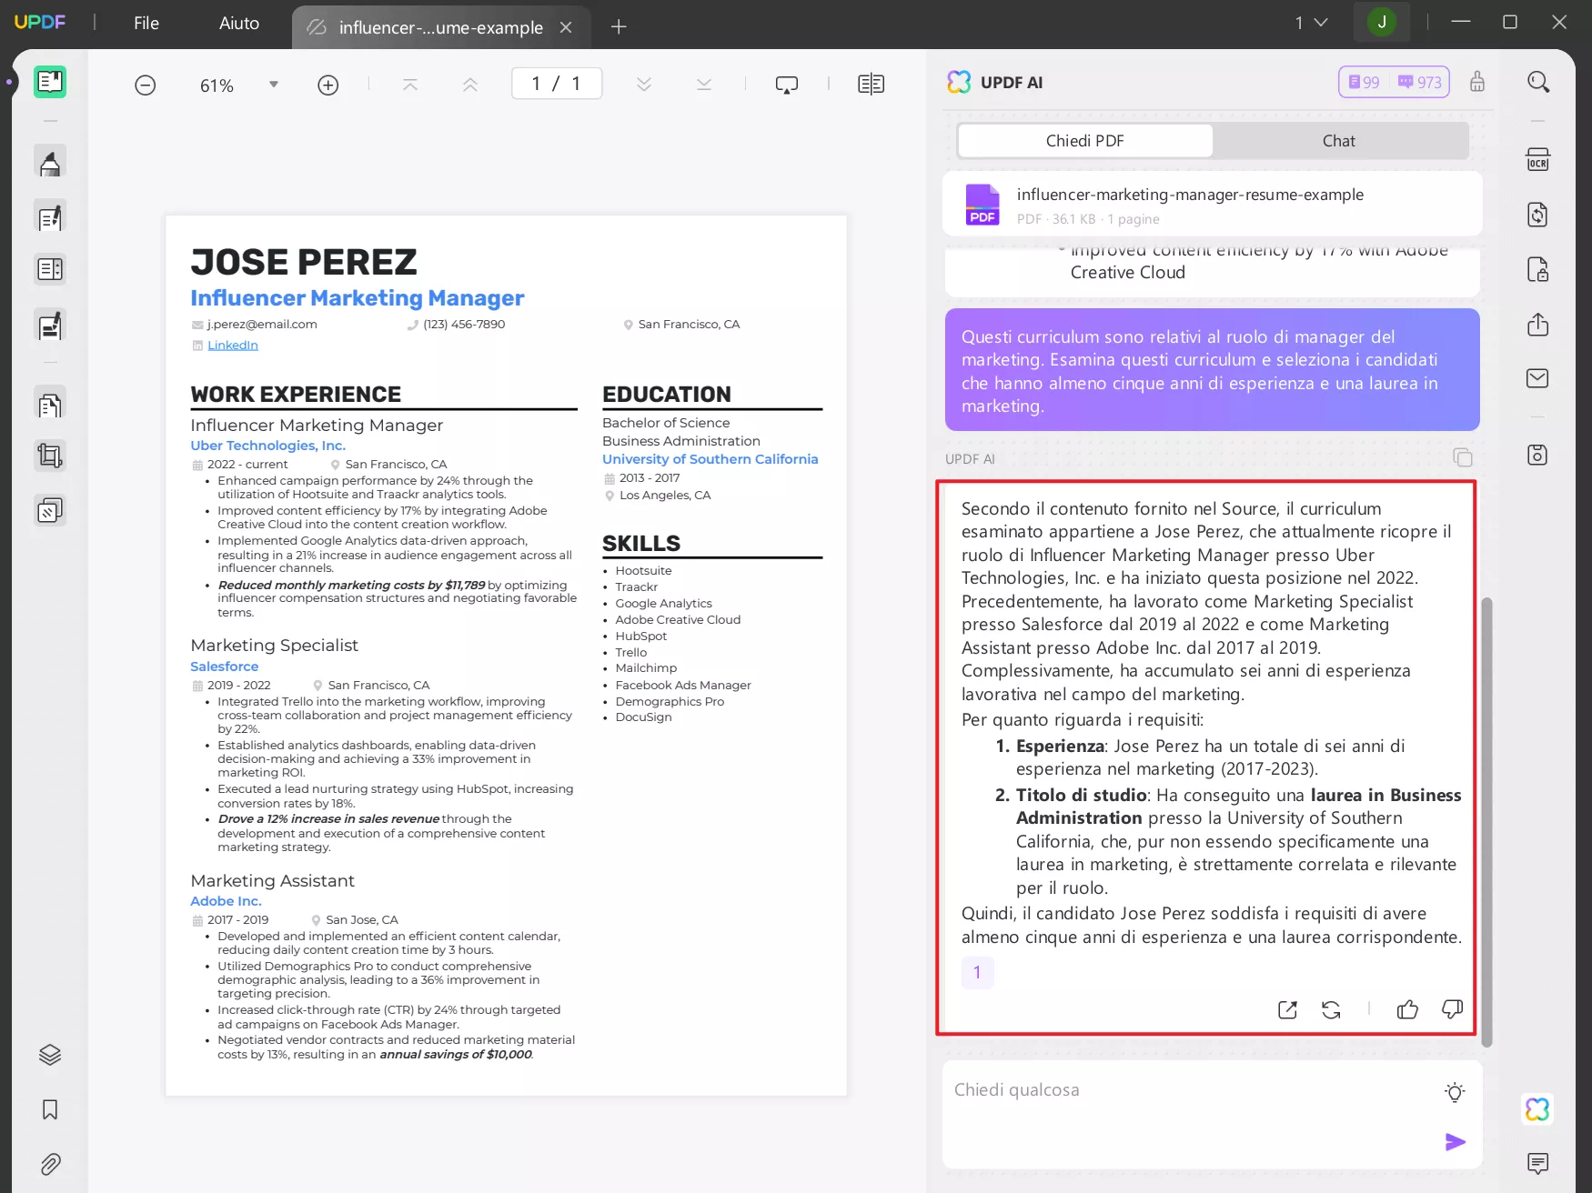Open the Aiuto menu
This screenshot has height=1193, width=1592.
[x=239, y=24]
